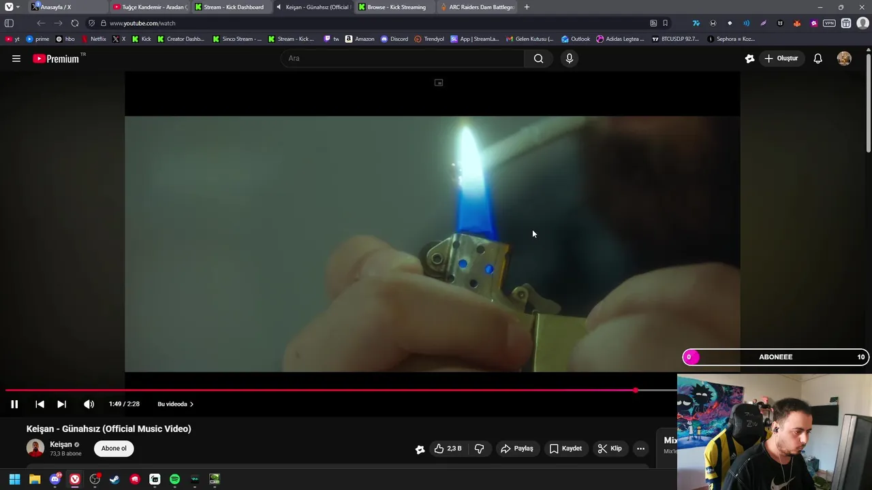Click the address bar URL youtube.com/watch
872x490 pixels.
coord(142,23)
